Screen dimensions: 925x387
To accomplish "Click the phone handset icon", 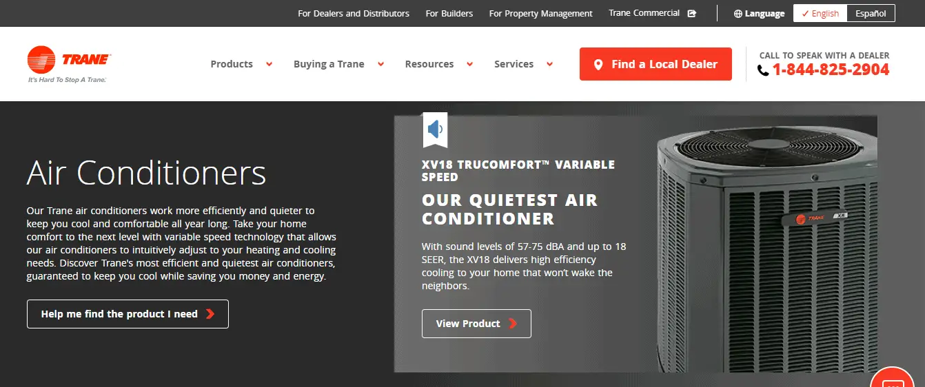I will (763, 70).
